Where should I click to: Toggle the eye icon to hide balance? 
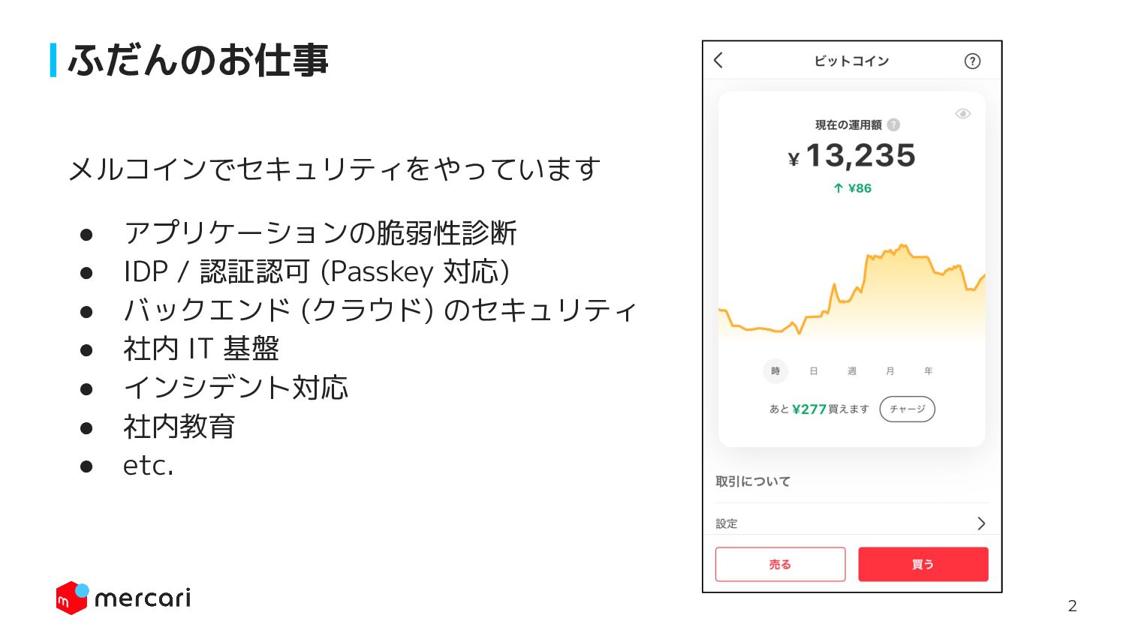[x=963, y=114]
